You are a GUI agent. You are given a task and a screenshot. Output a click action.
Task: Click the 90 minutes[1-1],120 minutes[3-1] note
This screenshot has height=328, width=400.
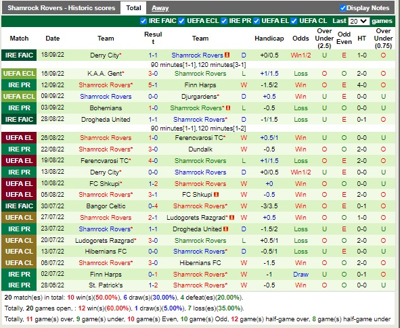coord(198,65)
